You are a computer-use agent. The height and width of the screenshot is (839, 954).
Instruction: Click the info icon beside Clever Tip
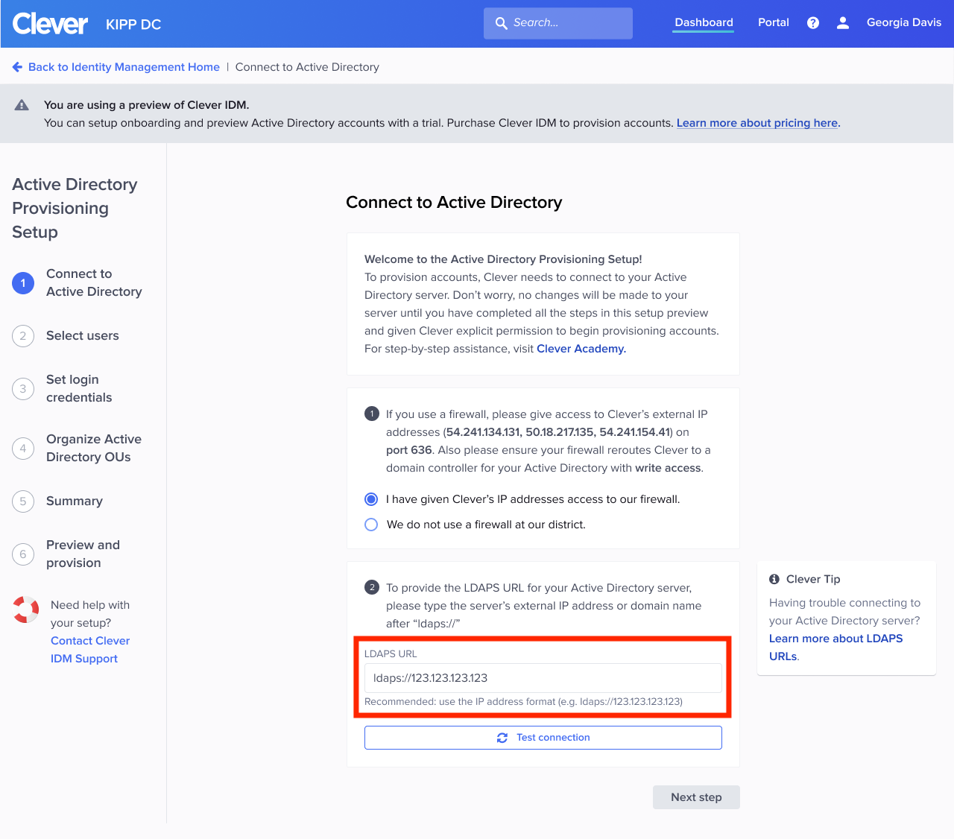[774, 578]
